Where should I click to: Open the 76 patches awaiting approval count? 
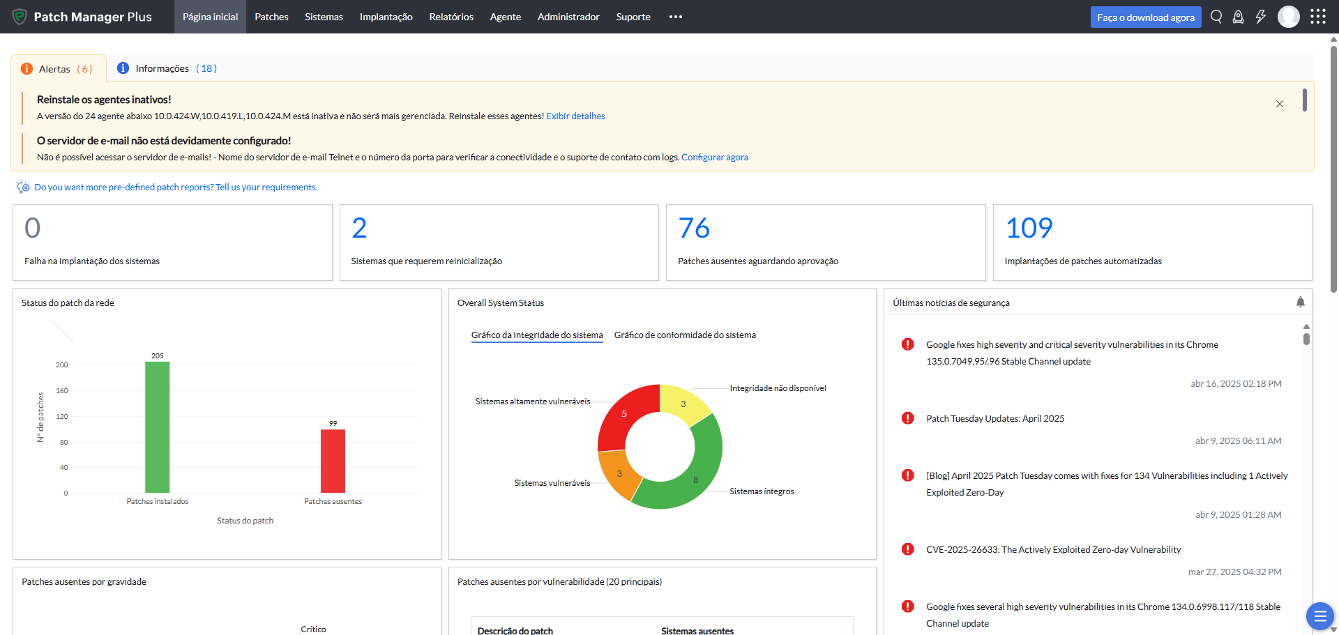[x=694, y=228]
